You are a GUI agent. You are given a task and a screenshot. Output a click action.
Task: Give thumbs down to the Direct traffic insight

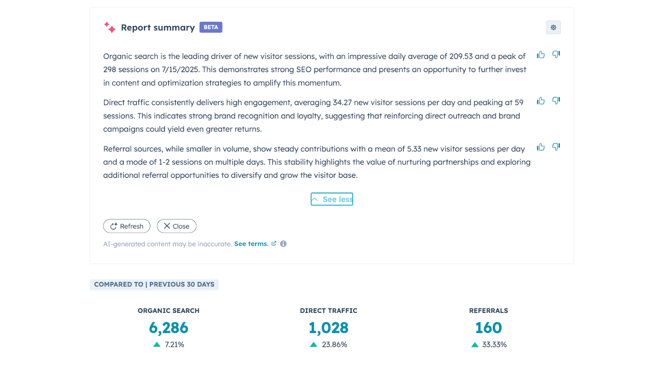point(556,100)
